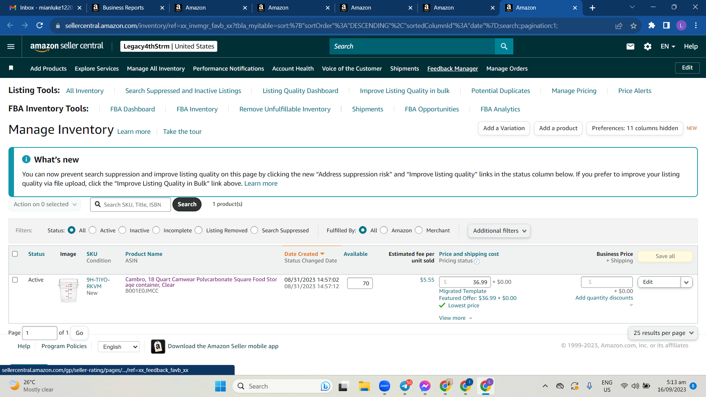Open the English language selector

pyautogui.click(x=119, y=347)
